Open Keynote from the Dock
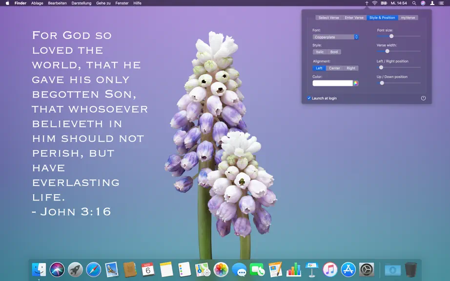Screen dimensions: 450x281 (x=312, y=269)
